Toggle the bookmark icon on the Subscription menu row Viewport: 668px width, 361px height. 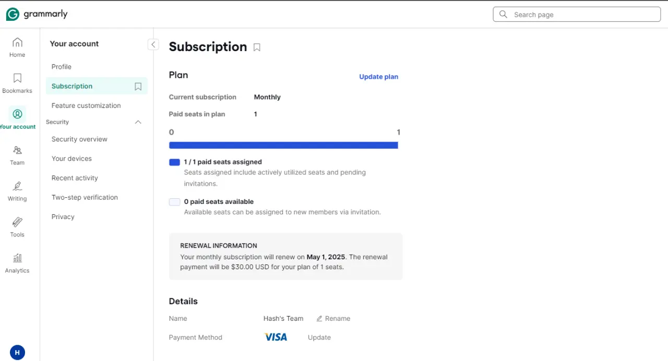click(138, 87)
